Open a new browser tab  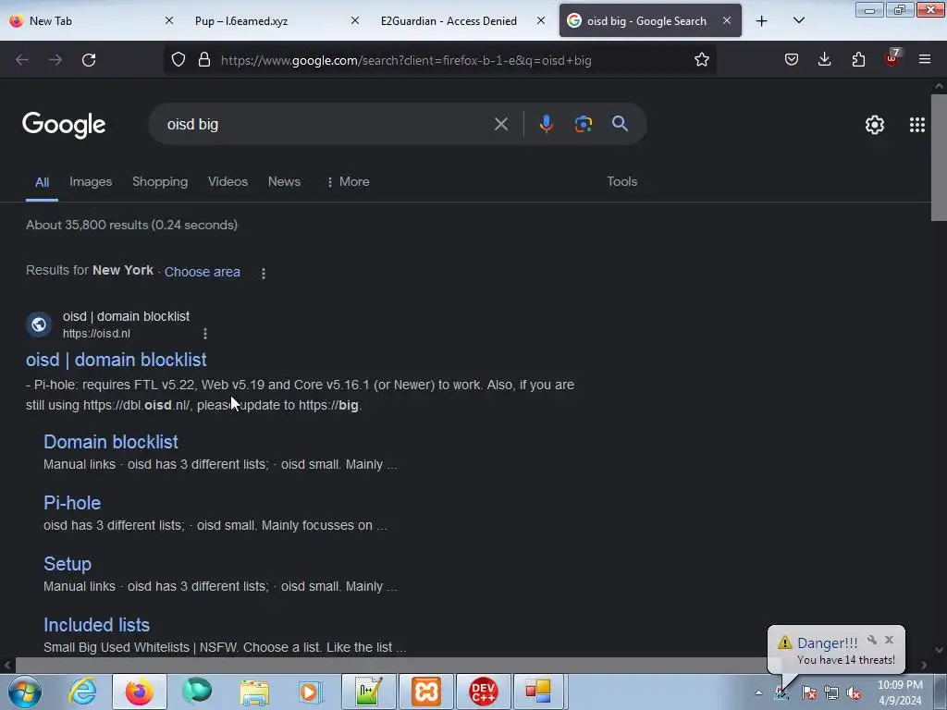tap(762, 21)
